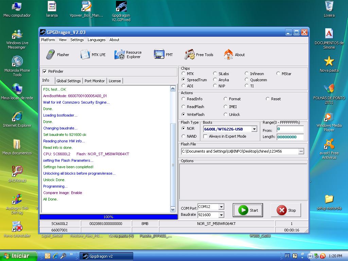Switch to the License tab
The image size is (348, 261).
[x=115, y=81]
